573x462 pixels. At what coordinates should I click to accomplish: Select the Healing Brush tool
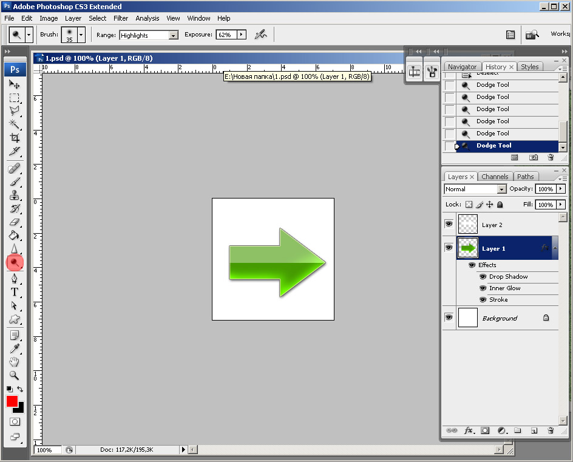[x=14, y=169]
